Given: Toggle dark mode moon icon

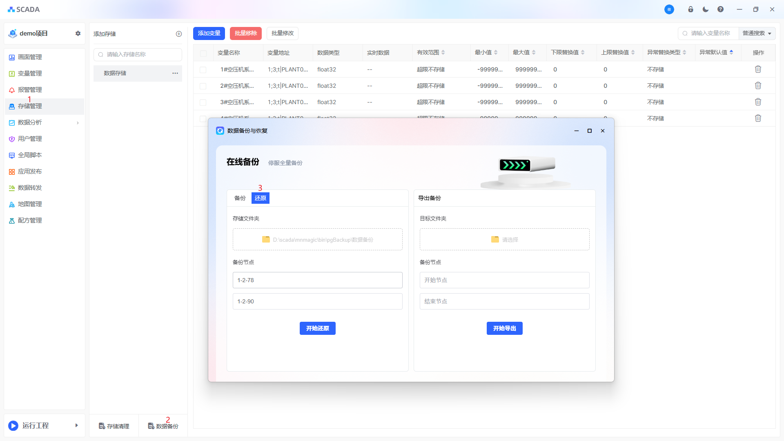Looking at the screenshot, I should 706,9.
